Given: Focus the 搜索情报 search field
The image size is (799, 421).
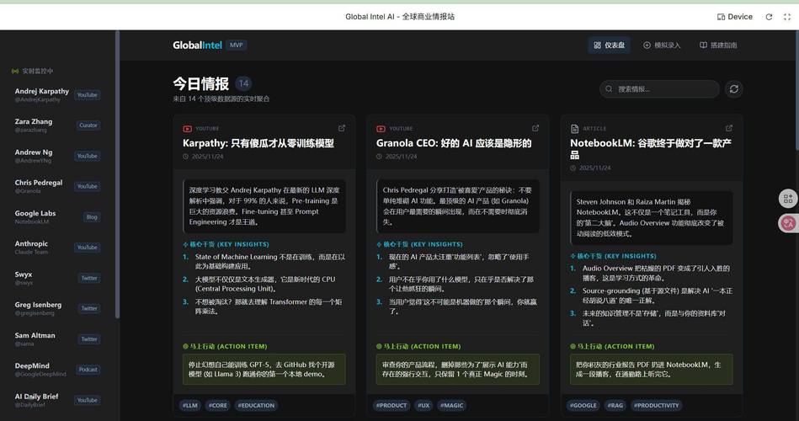Looking at the screenshot, I should [659, 88].
